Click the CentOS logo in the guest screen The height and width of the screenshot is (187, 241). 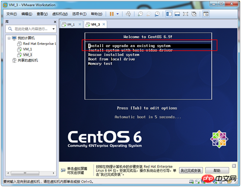(219, 139)
